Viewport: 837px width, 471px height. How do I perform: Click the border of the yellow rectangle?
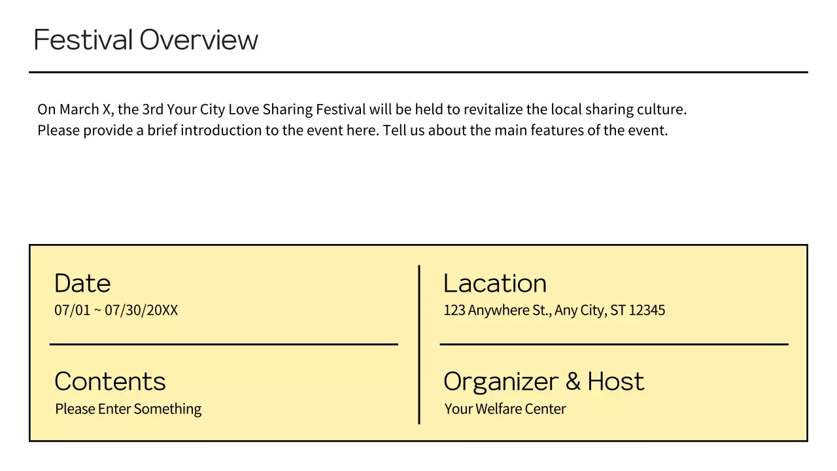click(x=418, y=245)
